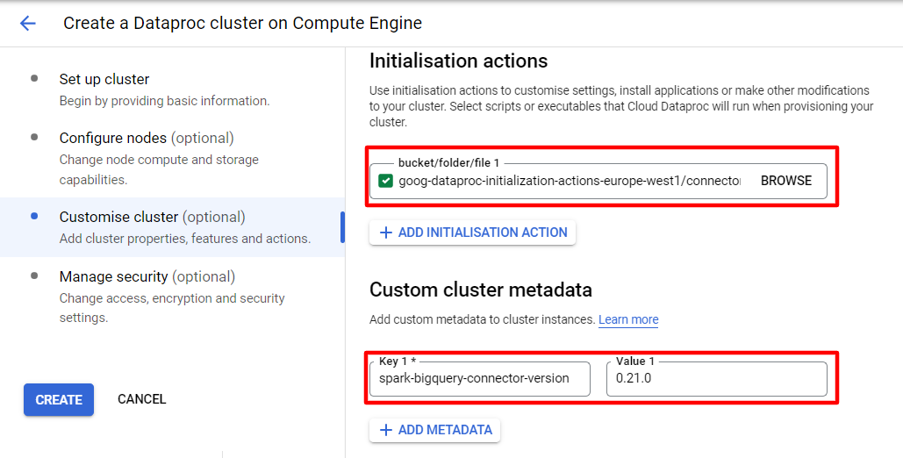This screenshot has width=903, height=458.
Task: Click the bucket/folder/file 1 path field
Action: [x=570, y=181]
